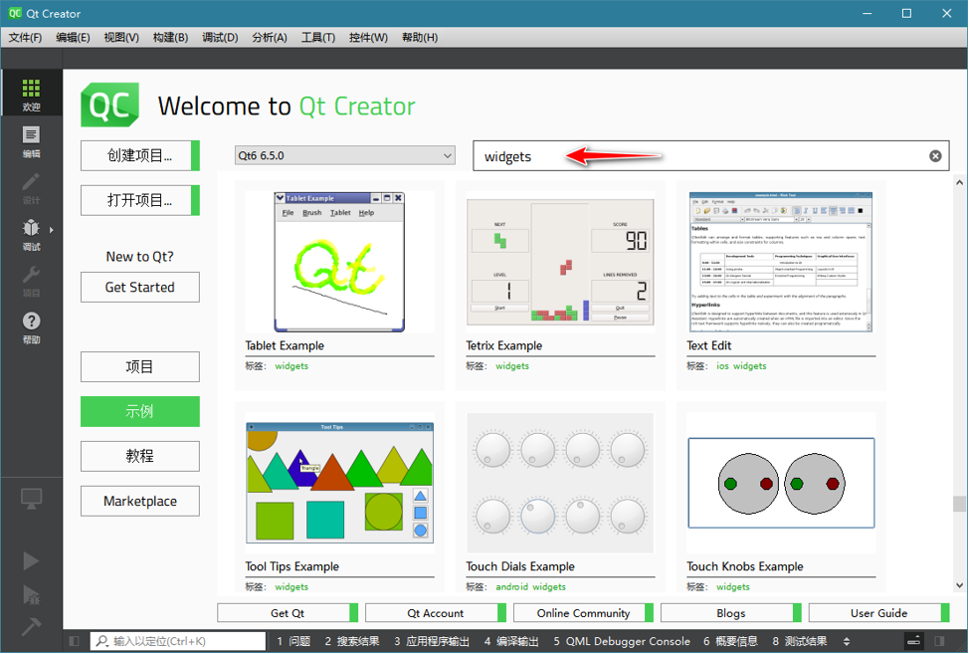Screen dimensions: 969x654
Task: Open the Tool Tips Example thumbnail
Action: [339, 483]
